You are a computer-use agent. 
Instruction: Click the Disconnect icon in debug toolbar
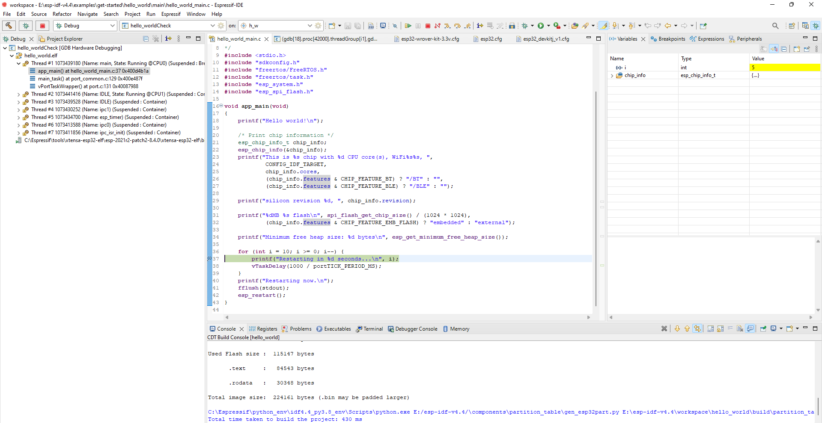pos(437,26)
